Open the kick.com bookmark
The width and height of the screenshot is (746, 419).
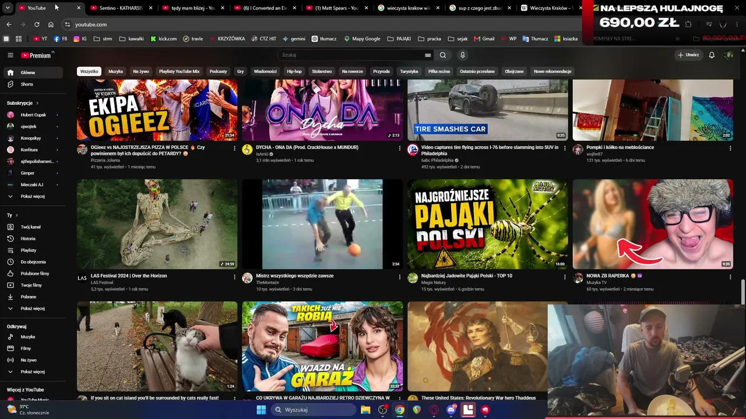(x=164, y=39)
